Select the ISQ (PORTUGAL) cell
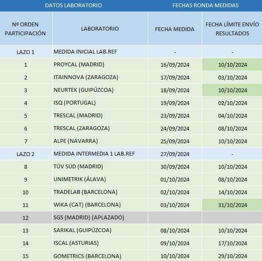Image resolution: width=262 pixels, height=261 pixels. [x=100, y=103]
